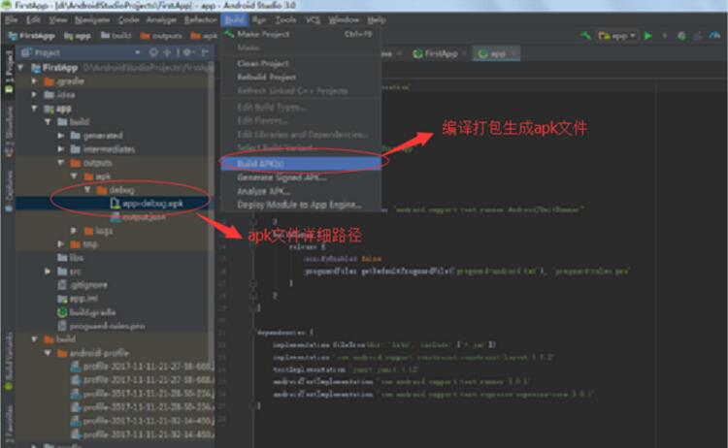Collapse the outputs folder
Screen dimensions: 728x448
61,163
